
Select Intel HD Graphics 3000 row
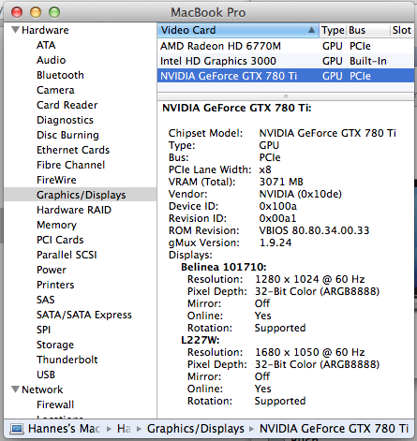click(286, 61)
